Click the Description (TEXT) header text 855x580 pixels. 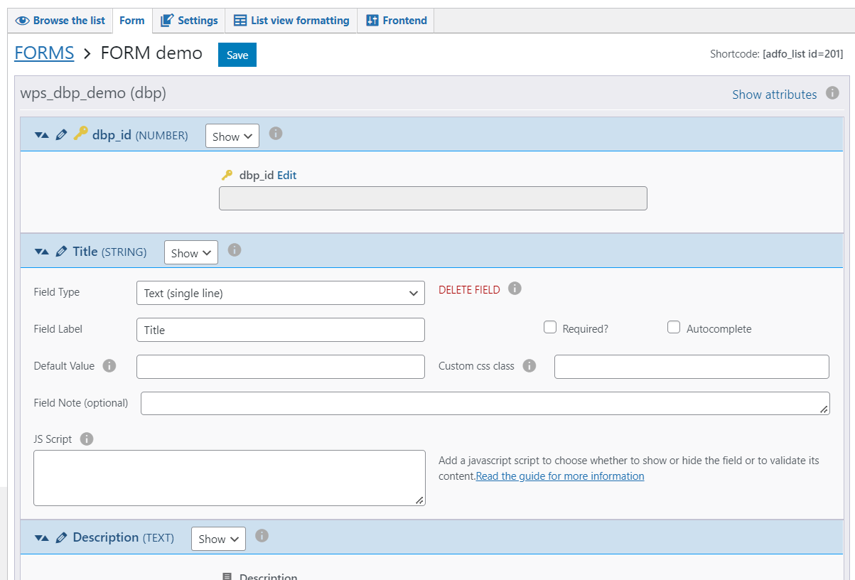coord(123,538)
